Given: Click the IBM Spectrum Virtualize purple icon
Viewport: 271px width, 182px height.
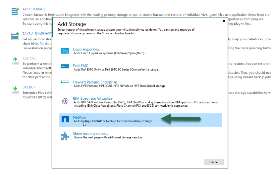Looking at the screenshot, I should click(x=65, y=101).
